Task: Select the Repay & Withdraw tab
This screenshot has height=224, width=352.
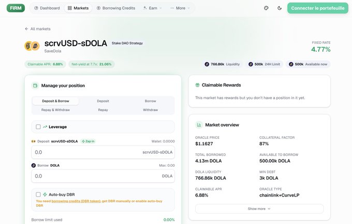Action: [55, 110]
